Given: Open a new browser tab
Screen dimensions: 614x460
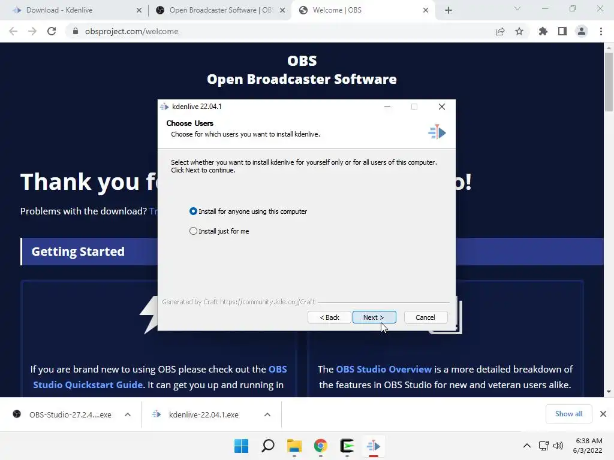Looking at the screenshot, I should pos(449,11).
